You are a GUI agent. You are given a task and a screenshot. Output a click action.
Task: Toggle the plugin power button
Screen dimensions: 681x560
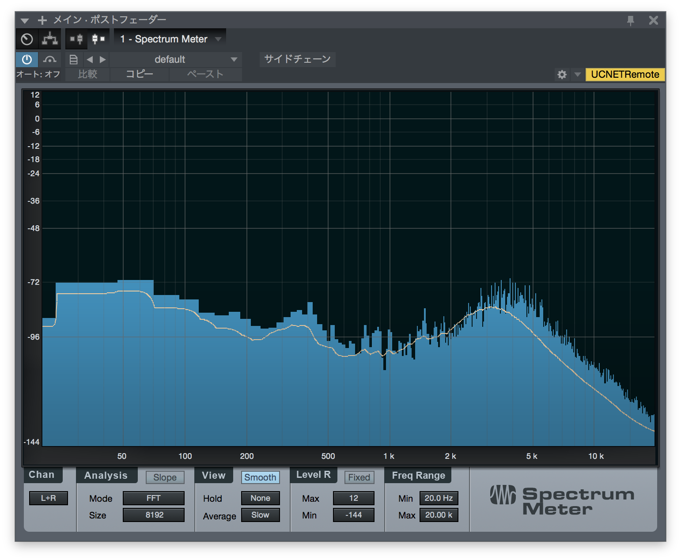(27, 59)
